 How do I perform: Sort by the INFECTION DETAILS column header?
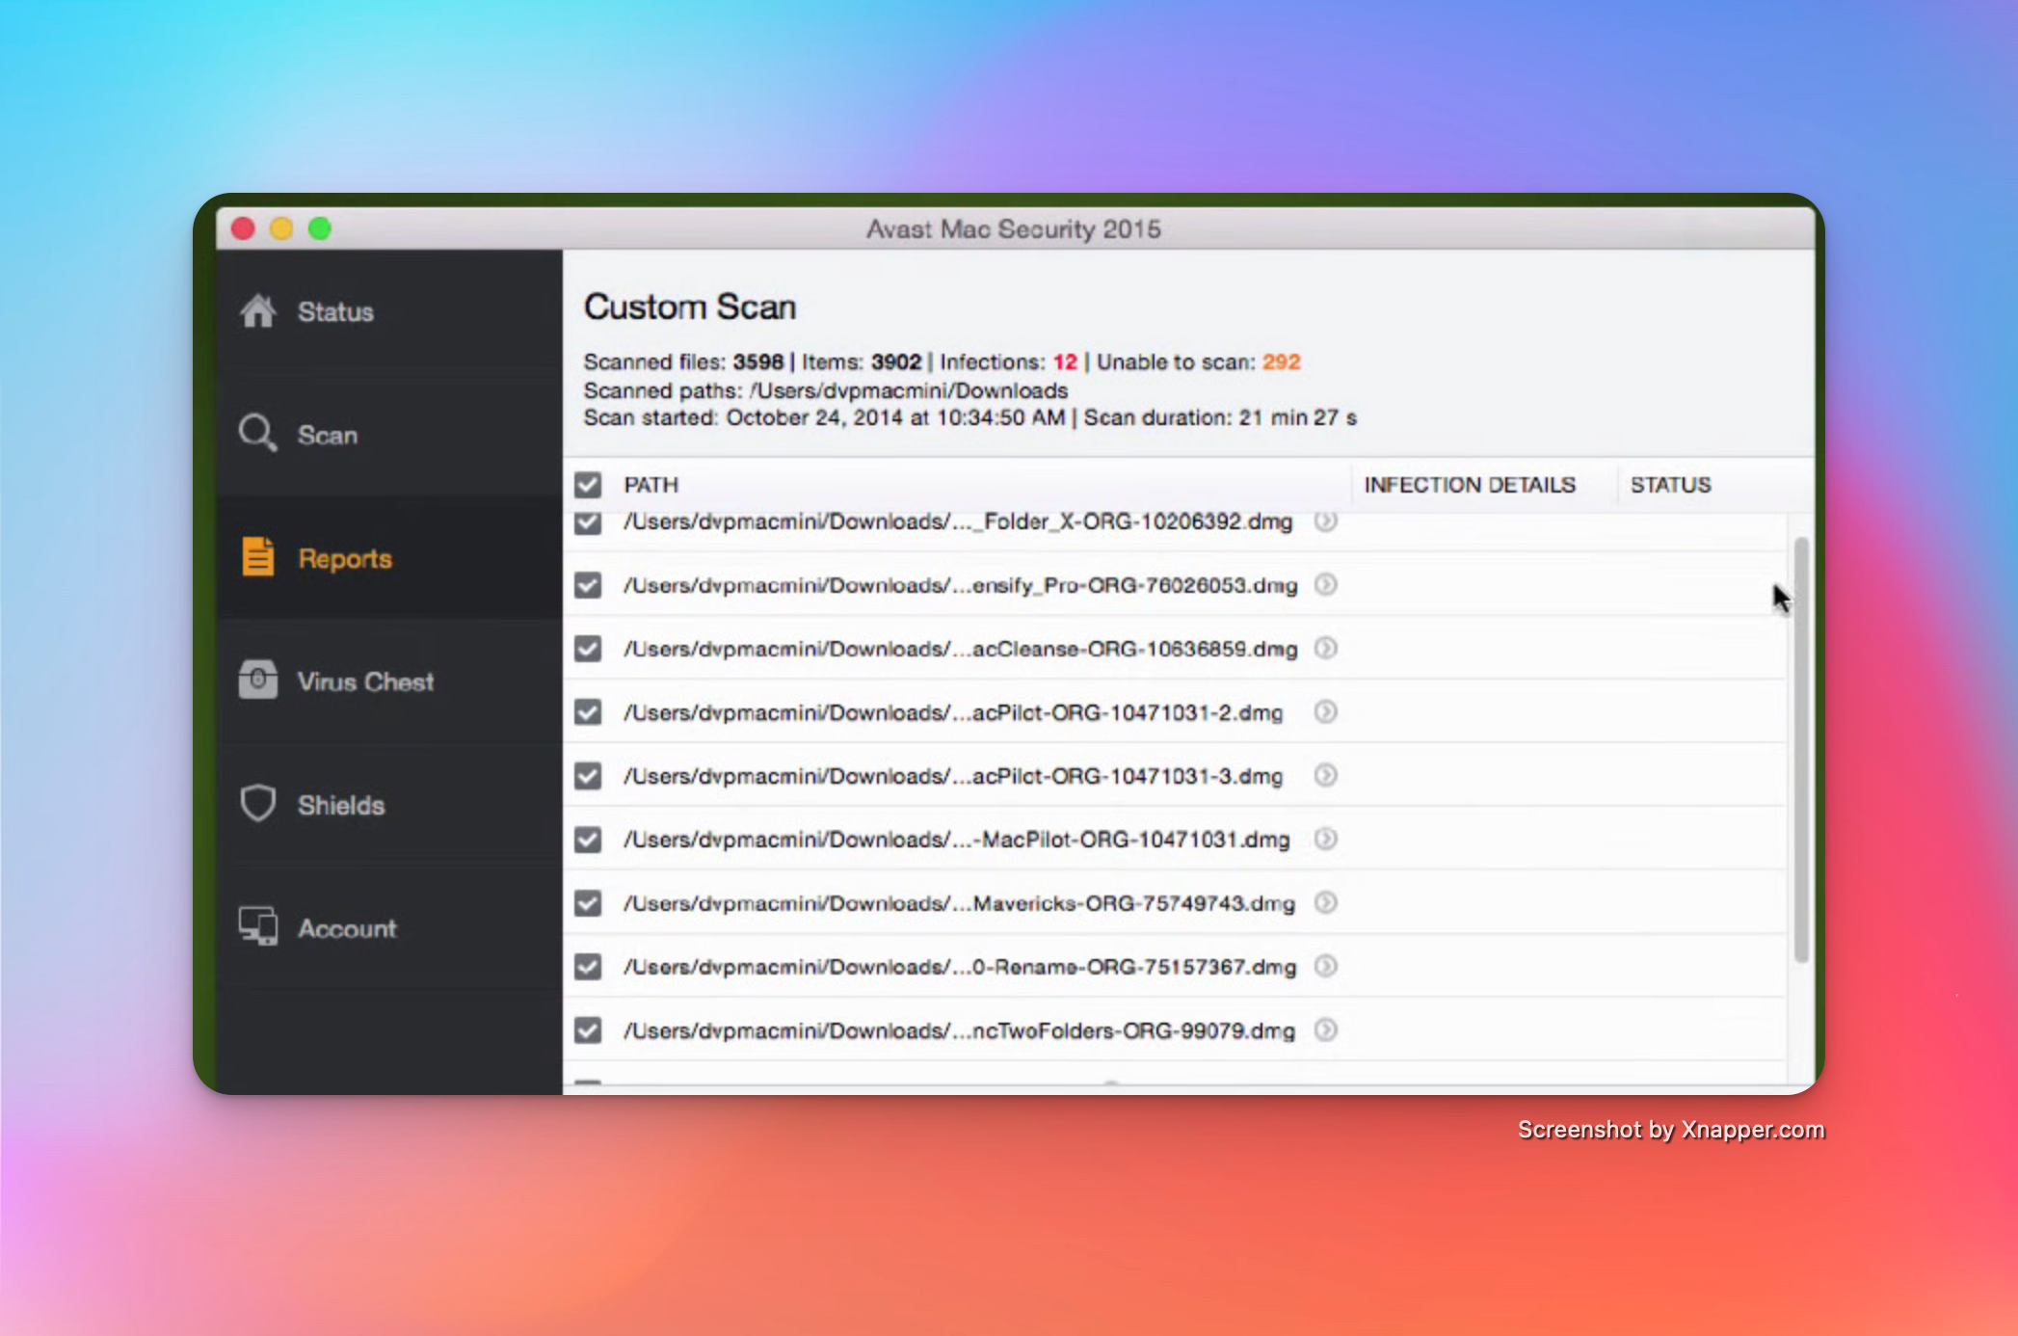pyautogui.click(x=1470, y=485)
